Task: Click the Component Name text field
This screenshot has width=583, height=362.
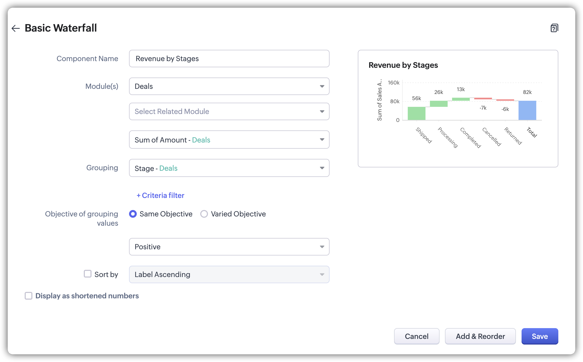Action: point(229,59)
